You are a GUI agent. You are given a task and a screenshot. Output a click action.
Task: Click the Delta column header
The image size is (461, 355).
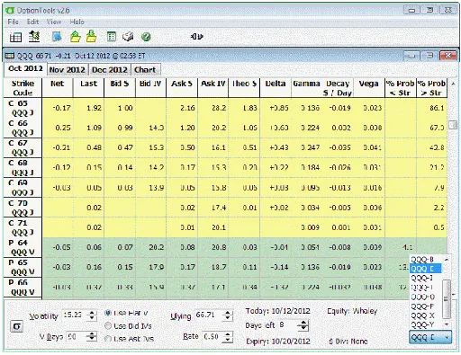click(x=276, y=88)
